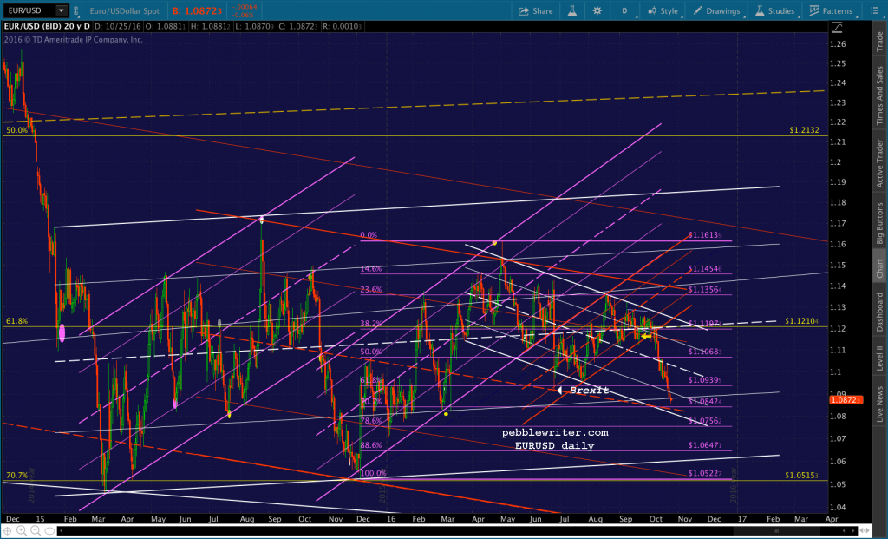Click the oval zoom reset icon
The width and height of the screenshot is (888, 539).
point(49,531)
